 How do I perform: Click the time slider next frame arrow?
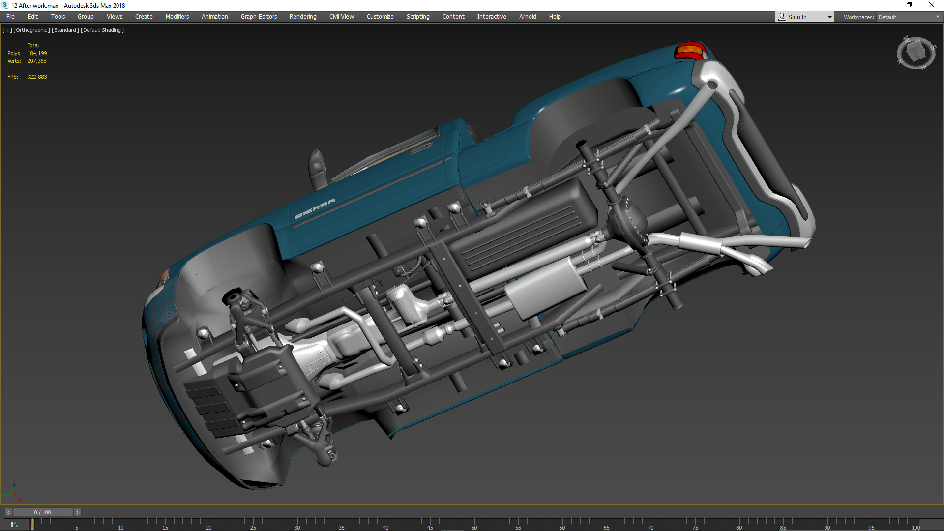click(x=77, y=512)
